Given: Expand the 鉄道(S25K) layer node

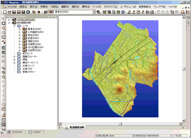Looking at the screenshot, I should (x=19, y=38).
